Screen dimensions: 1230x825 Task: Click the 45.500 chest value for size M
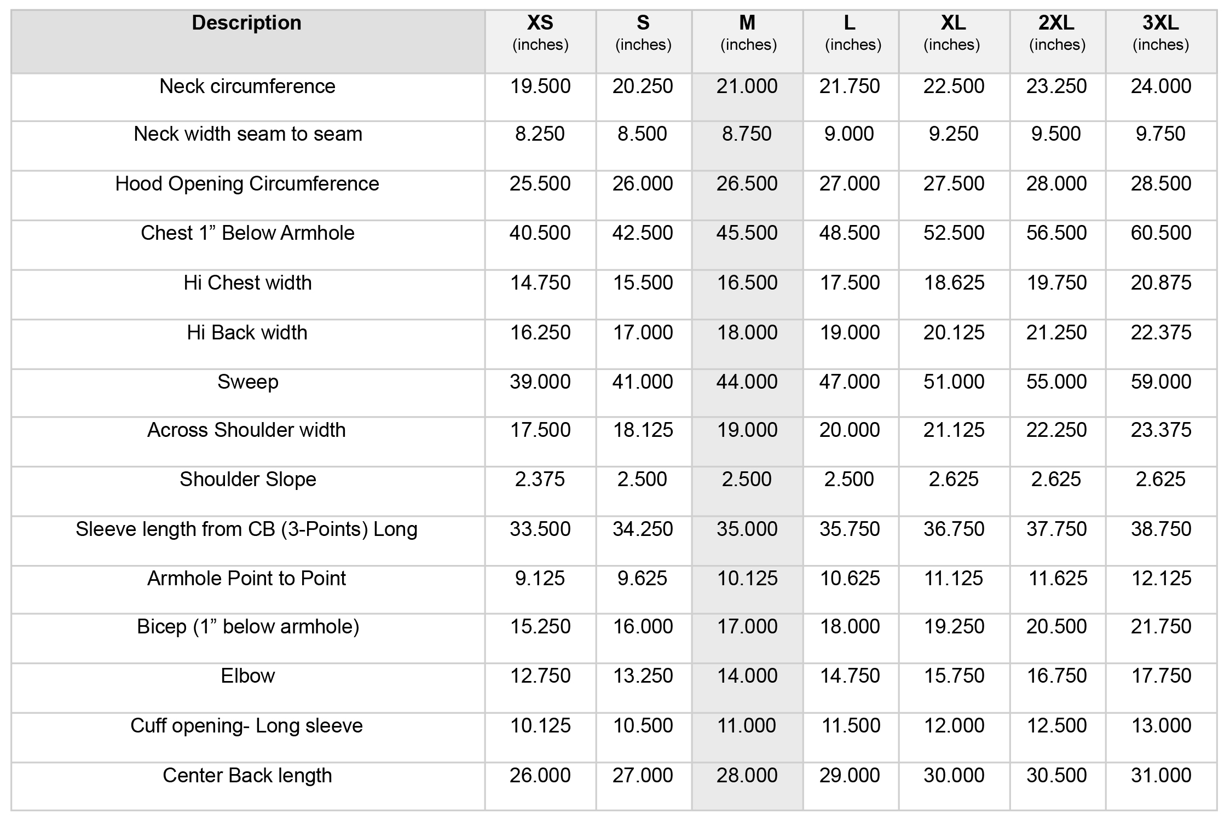pyautogui.click(x=747, y=233)
